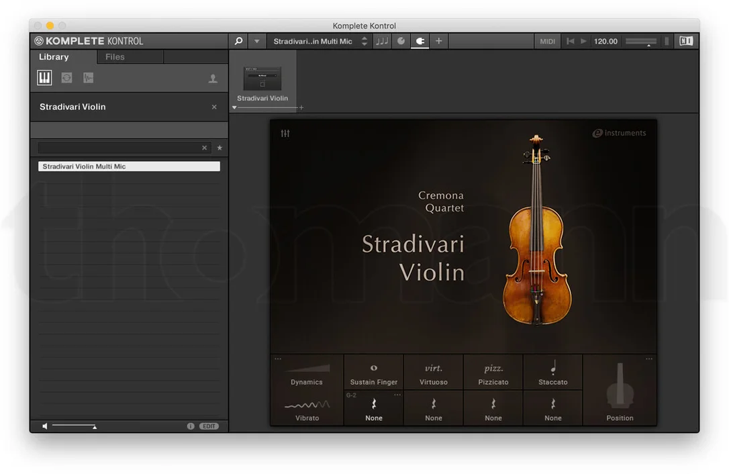Switch to the Files tab
The height and width of the screenshot is (474, 729).
tap(115, 57)
